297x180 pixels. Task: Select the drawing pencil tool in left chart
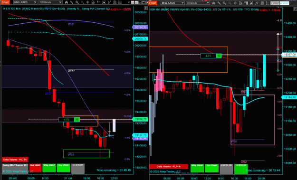[72, 2]
